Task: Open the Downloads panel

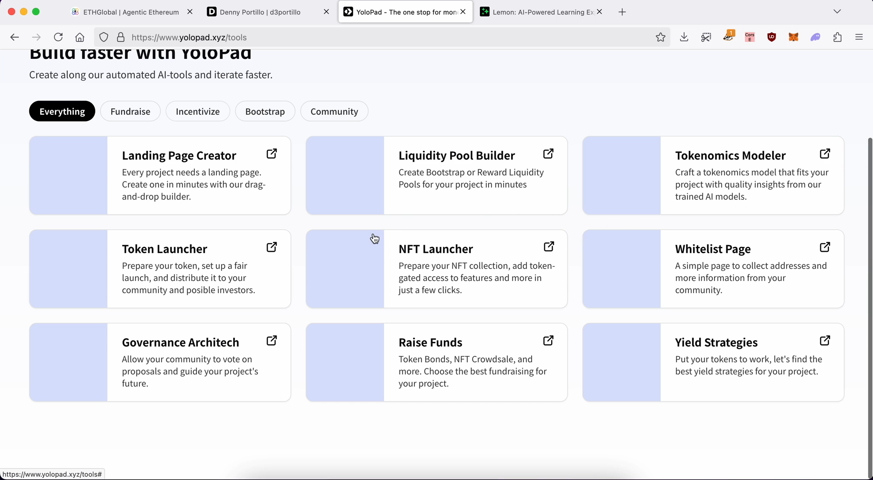Action: (684, 37)
